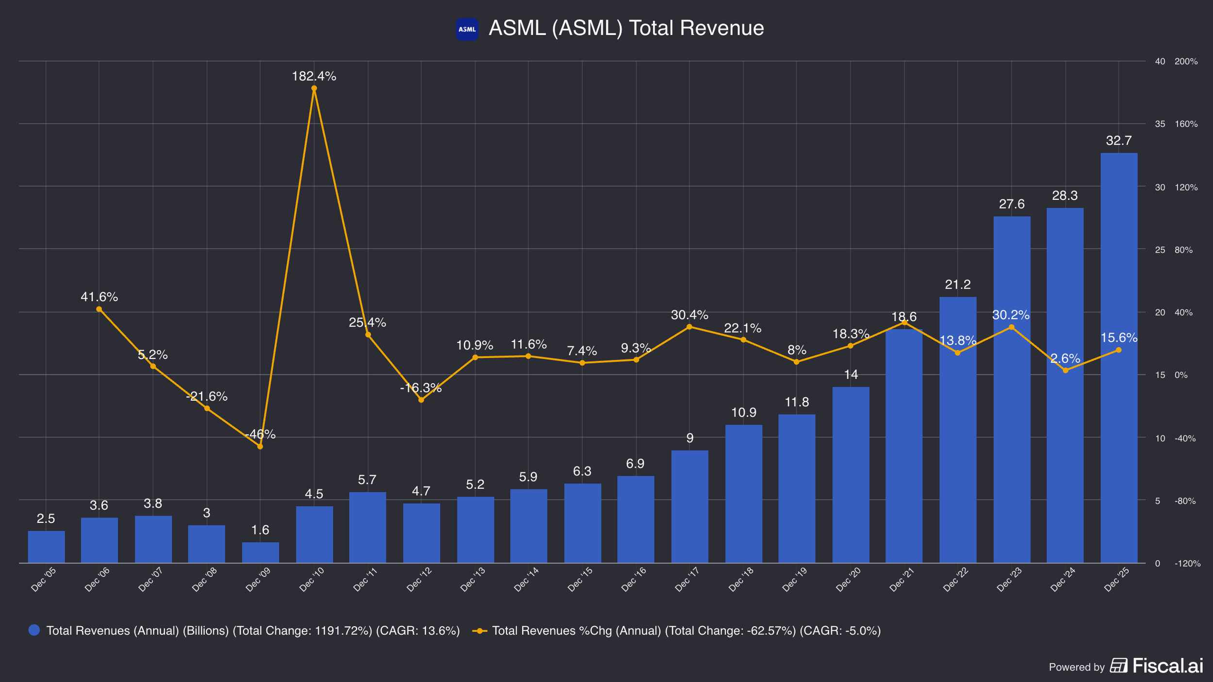The width and height of the screenshot is (1213, 682).
Task: Click the 25.4% data point for Dec '11
Action: (368, 335)
